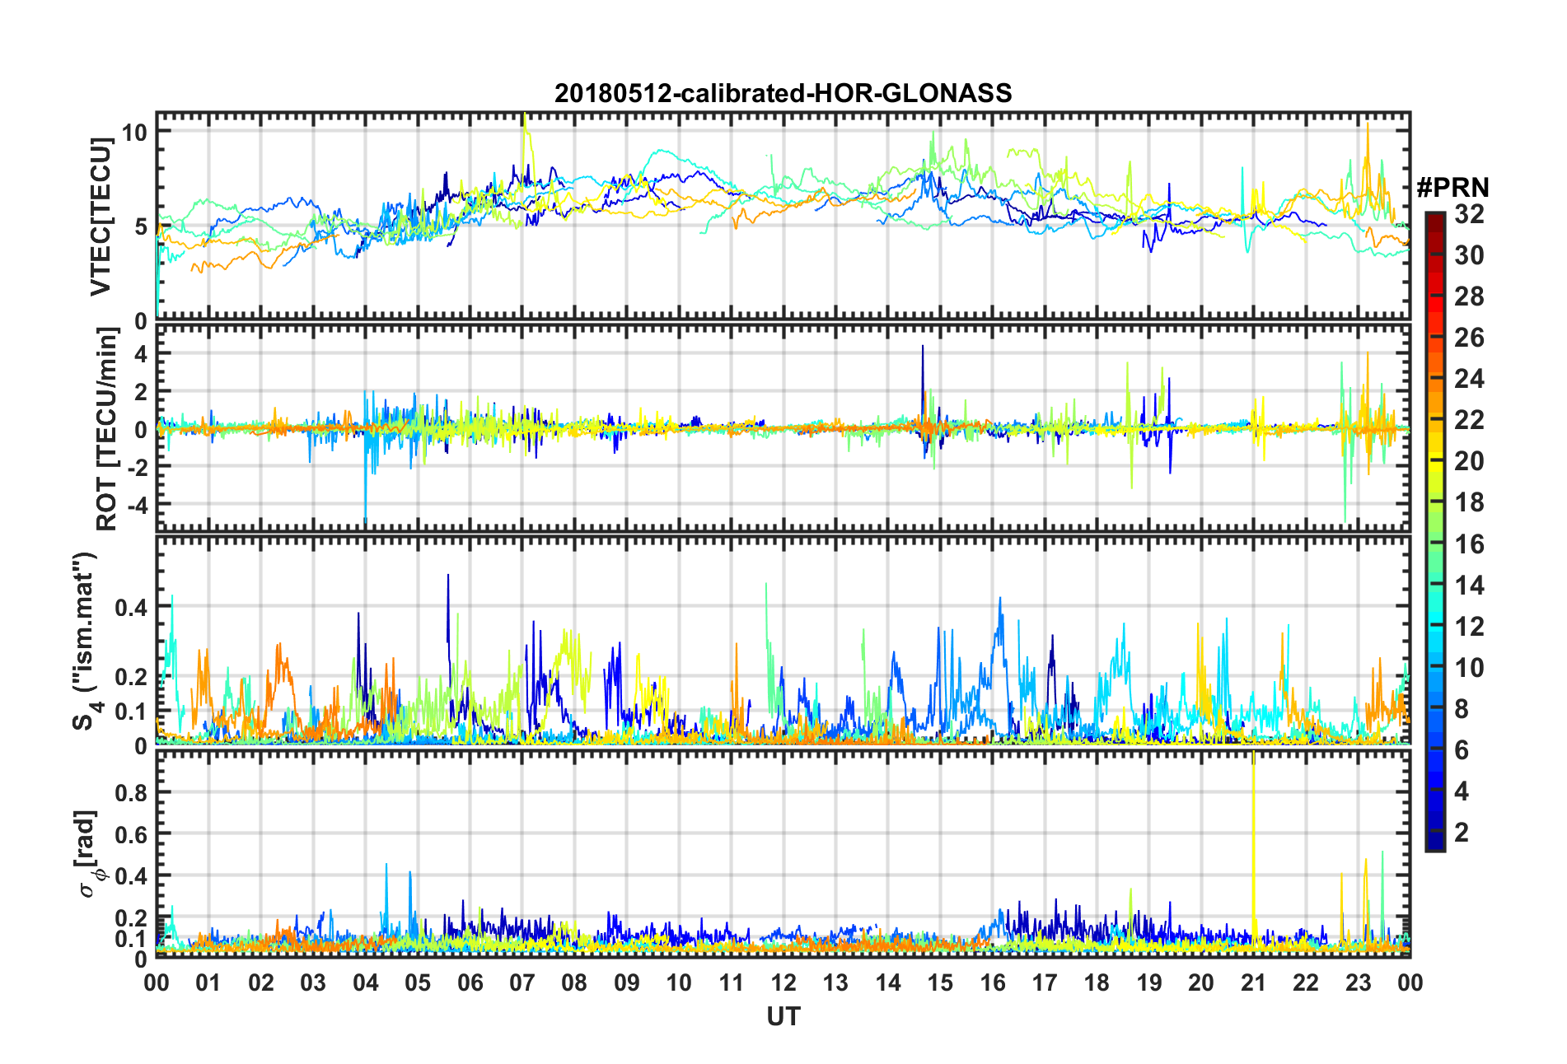Click the σφ[rad] axis label
Screen dimensions: 1567x1064
pyautogui.click(x=90, y=854)
